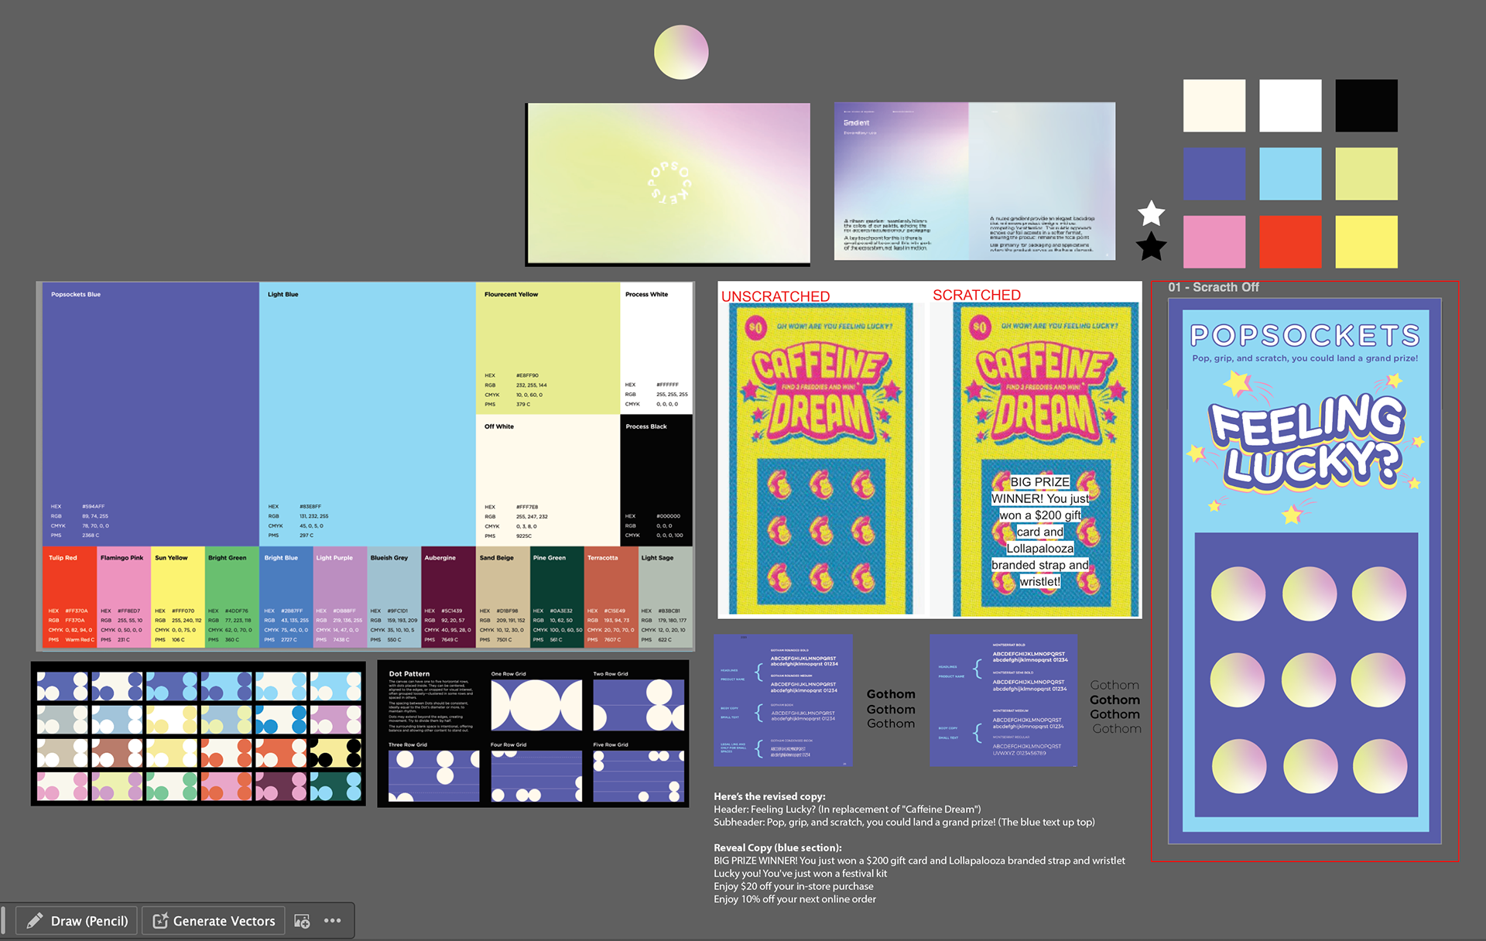
Task: Select the Three Row Grid pattern example
Action: pyautogui.click(x=434, y=775)
